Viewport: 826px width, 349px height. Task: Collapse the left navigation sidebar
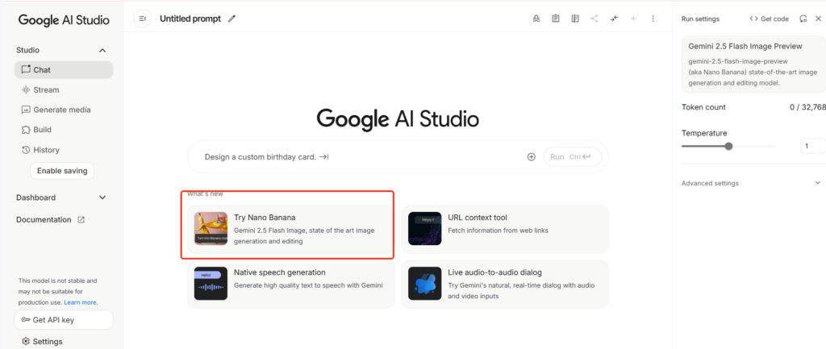coord(142,19)
